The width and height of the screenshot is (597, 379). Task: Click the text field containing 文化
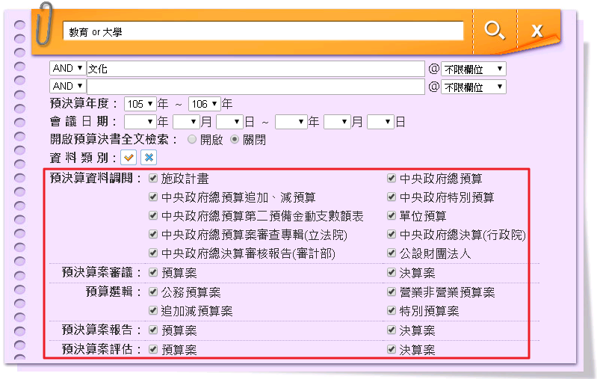pyautogui.click(x=256, y=69)
